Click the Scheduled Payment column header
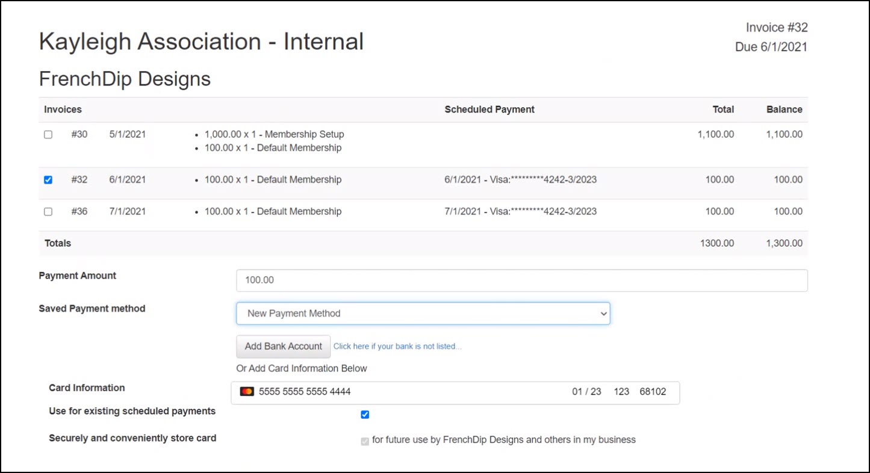 point(489,110)
